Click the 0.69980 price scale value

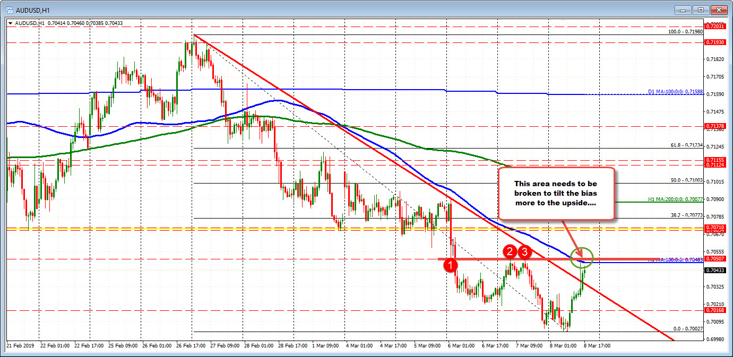pos(714,339)
